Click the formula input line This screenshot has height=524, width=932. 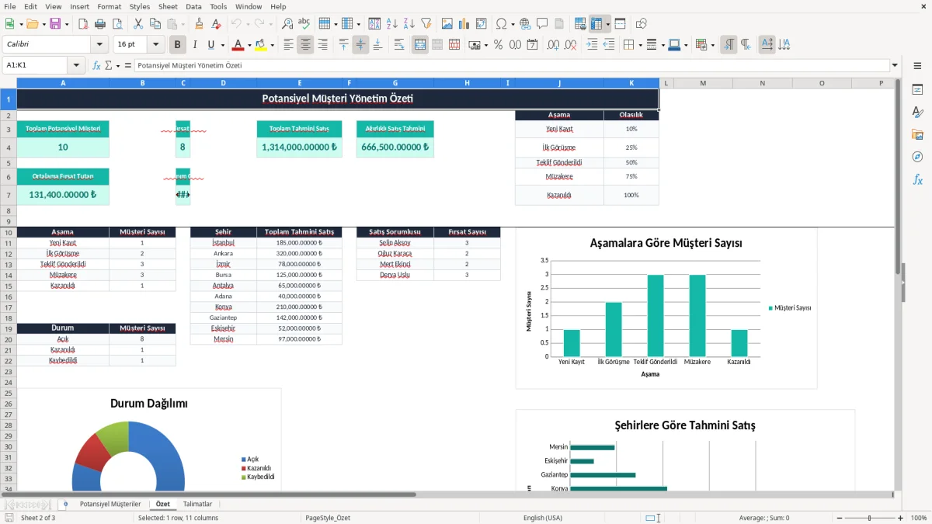[x=512, y=65]
